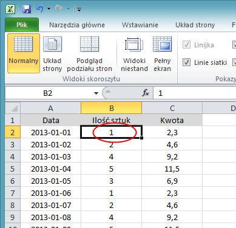Image resolution: width=236 pixels, height=228 pixels.
Task: Customize the Quick Access Toolbar dropdown
Action: click(x=79, y=9)
